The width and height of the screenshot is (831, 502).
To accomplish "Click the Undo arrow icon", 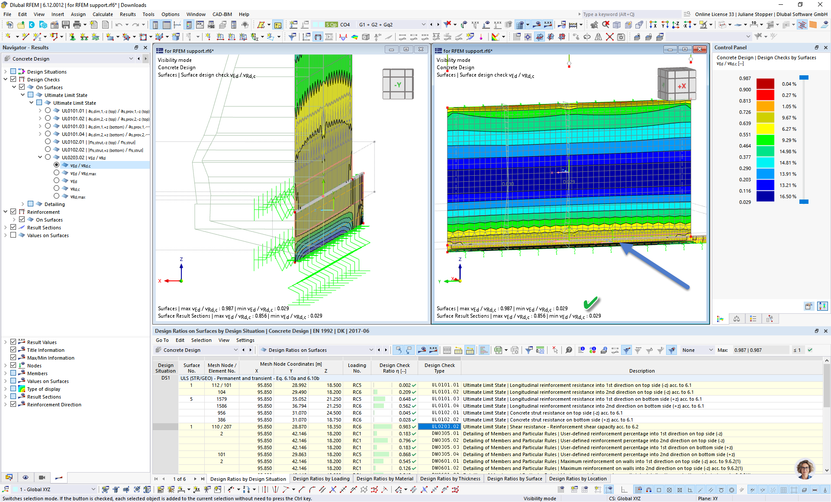I will click(119, 25).
